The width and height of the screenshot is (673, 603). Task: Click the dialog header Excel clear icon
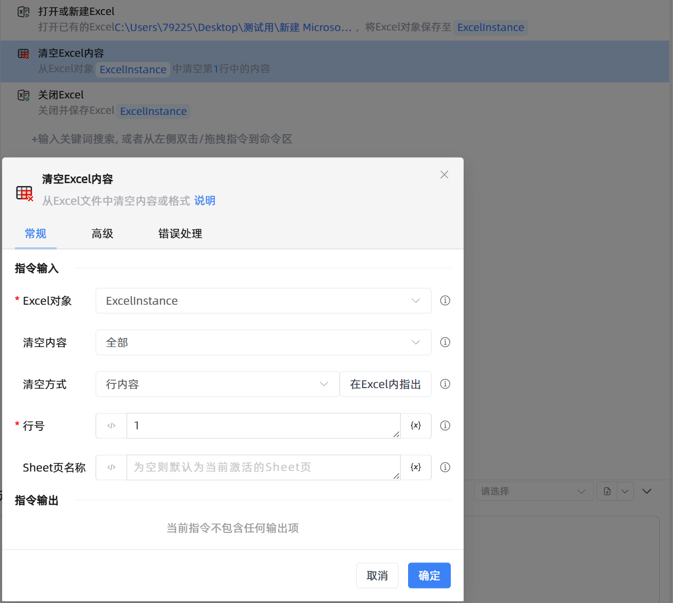tap(25, 192)
